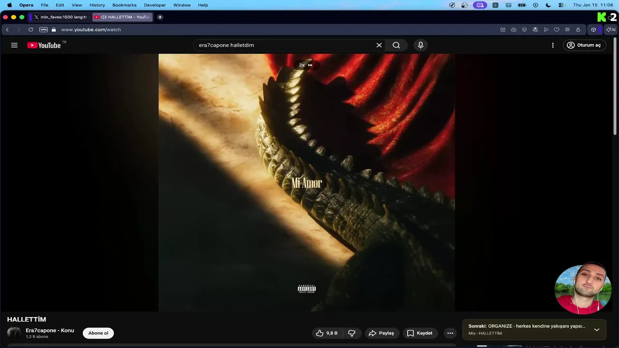Open the History menu
Image resolution: width=619 pixels, height=348 pixels.
(x=97, y=5)
